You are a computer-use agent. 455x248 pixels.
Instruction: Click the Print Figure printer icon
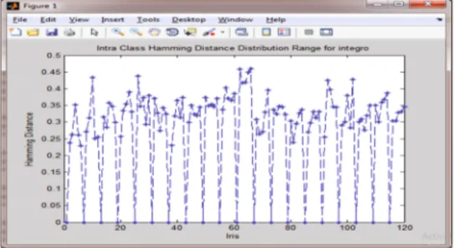(70, 32)
